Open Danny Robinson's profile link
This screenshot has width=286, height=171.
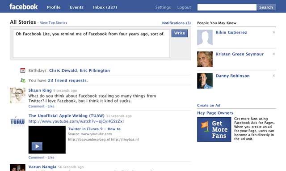click(x=232, y=76)
